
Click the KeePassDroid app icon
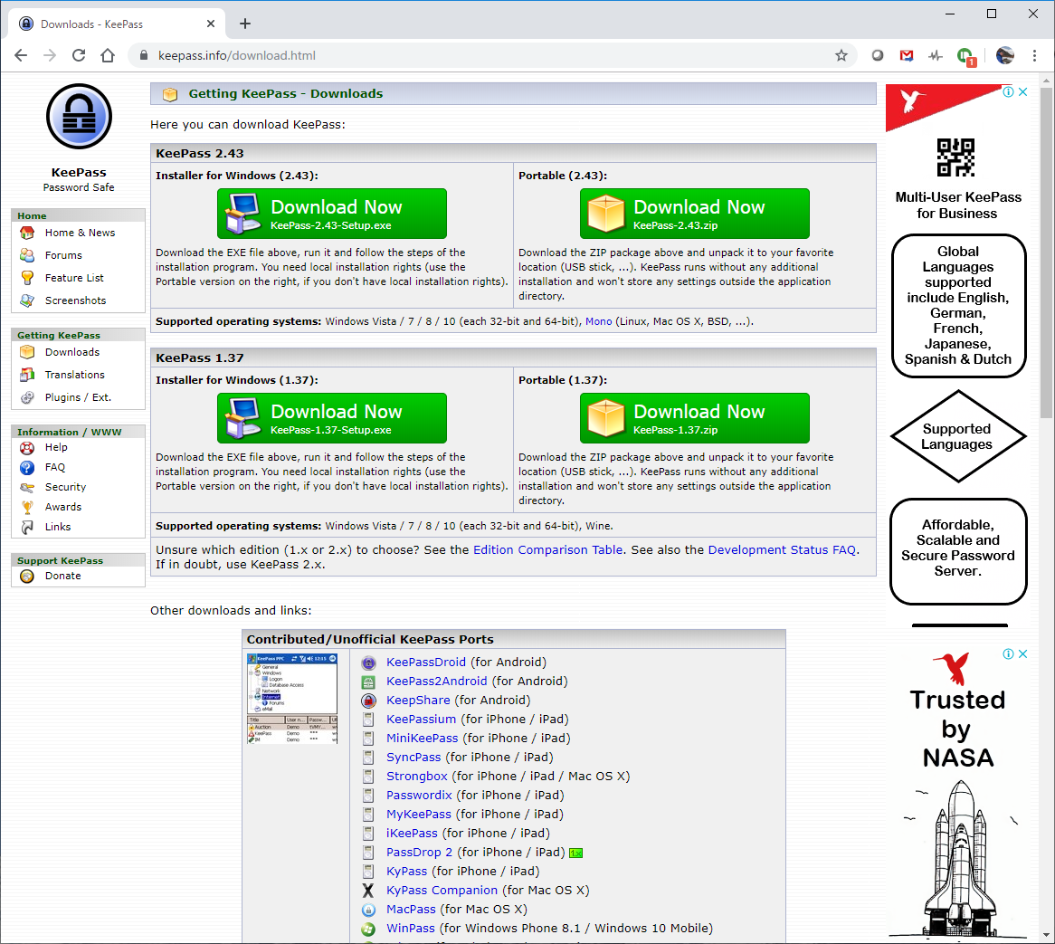(368, 663)
